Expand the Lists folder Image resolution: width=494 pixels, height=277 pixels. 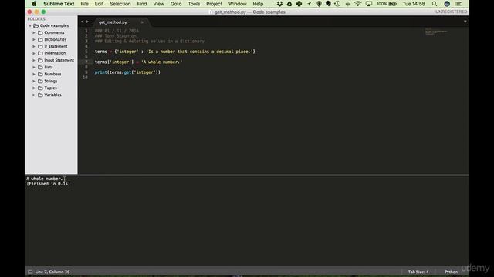tap(34, 67)
